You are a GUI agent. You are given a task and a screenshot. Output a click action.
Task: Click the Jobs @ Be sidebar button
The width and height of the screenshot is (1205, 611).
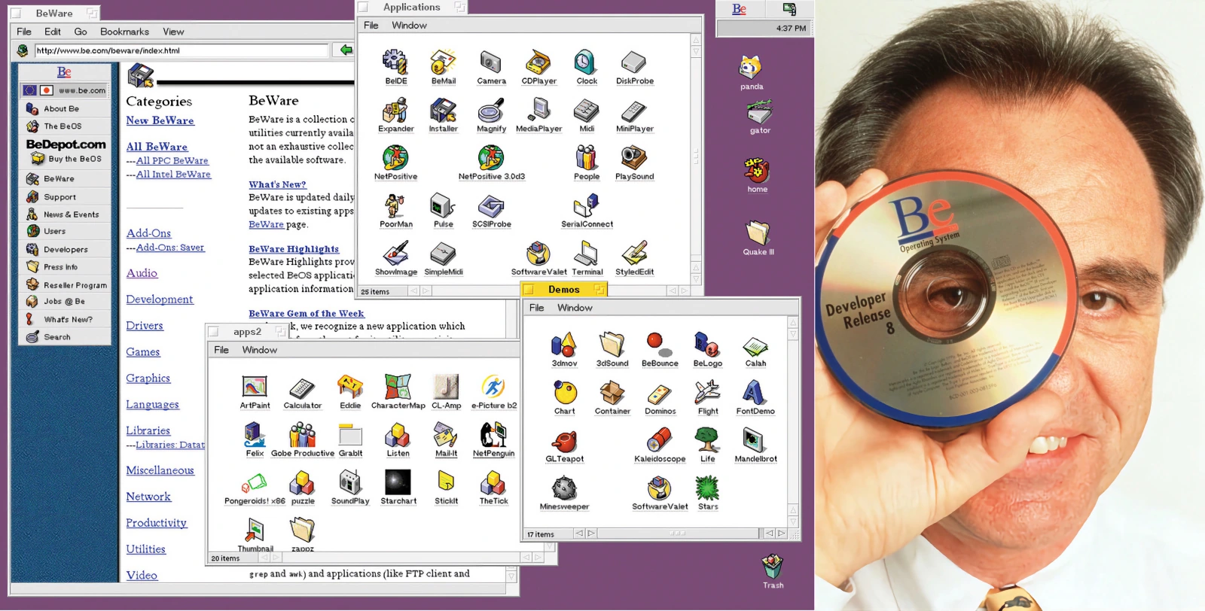coord(65,302)
